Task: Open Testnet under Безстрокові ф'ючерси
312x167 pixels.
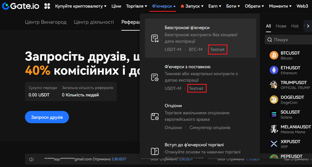Action: tap(217, 50)
